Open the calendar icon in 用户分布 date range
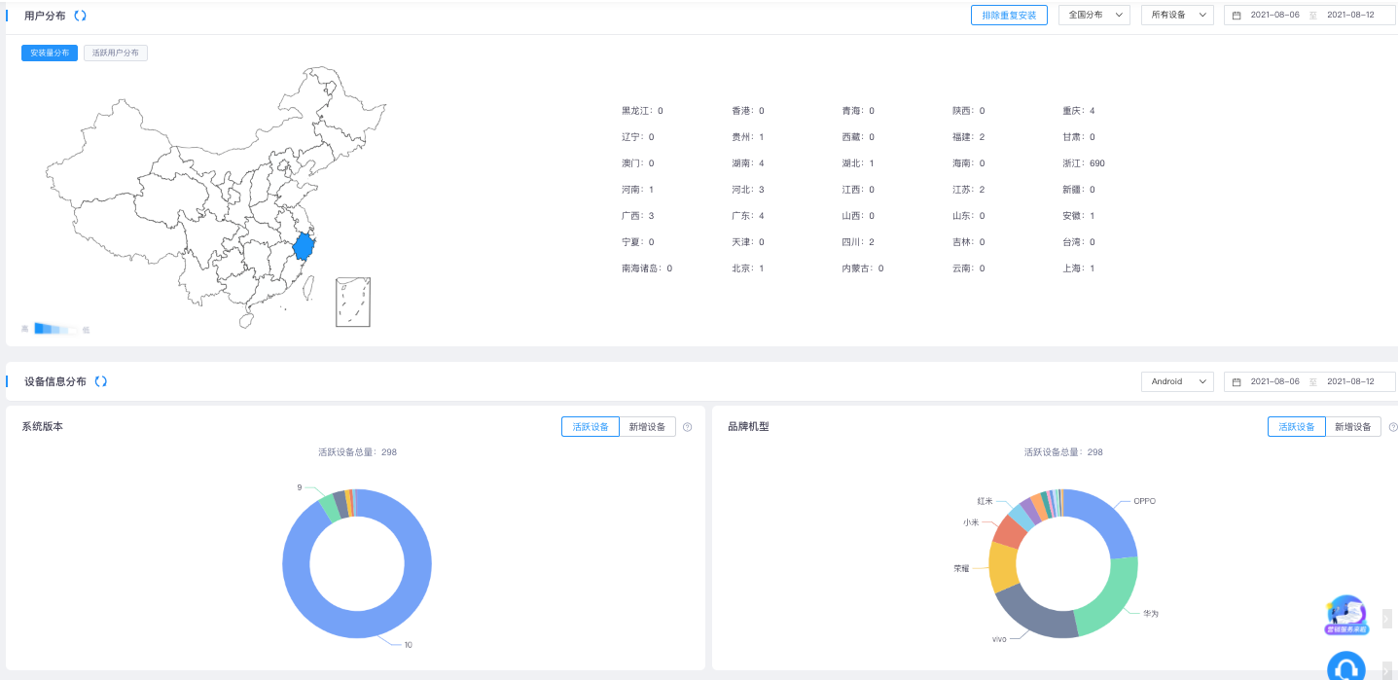1398x680 pixels. pos(1237,16)
